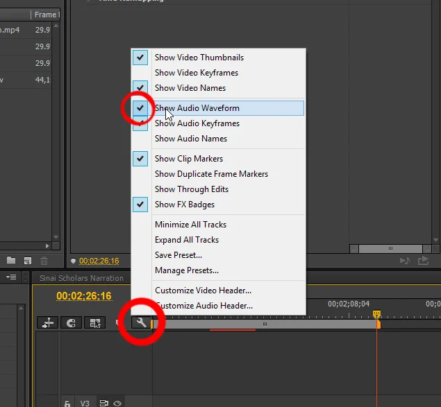Open Customize Video Header...

coord(203,291)
